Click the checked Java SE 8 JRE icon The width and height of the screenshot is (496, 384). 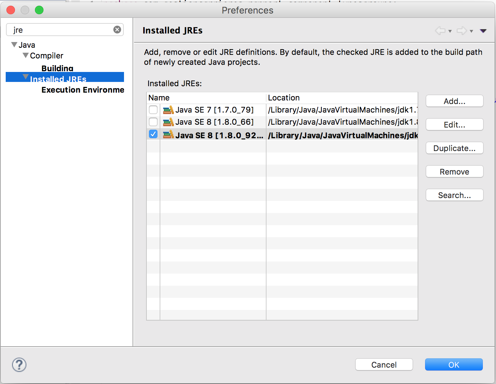tap(168, 135)
